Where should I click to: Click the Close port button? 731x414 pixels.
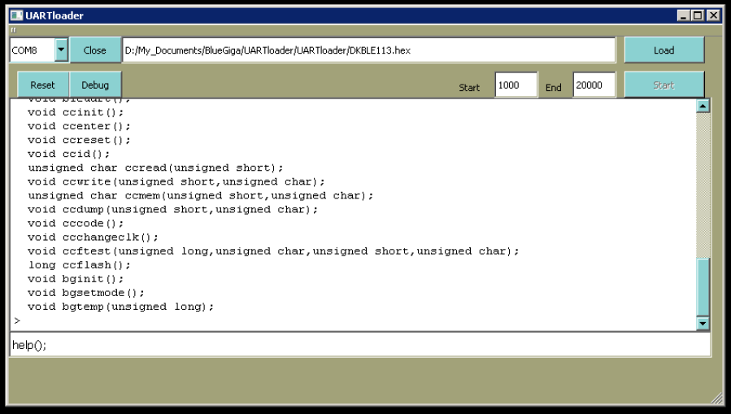94,50
